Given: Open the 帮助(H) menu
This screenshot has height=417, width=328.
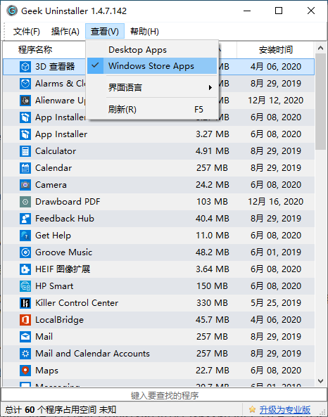Looking at the screenshot, I should [144, 32].
